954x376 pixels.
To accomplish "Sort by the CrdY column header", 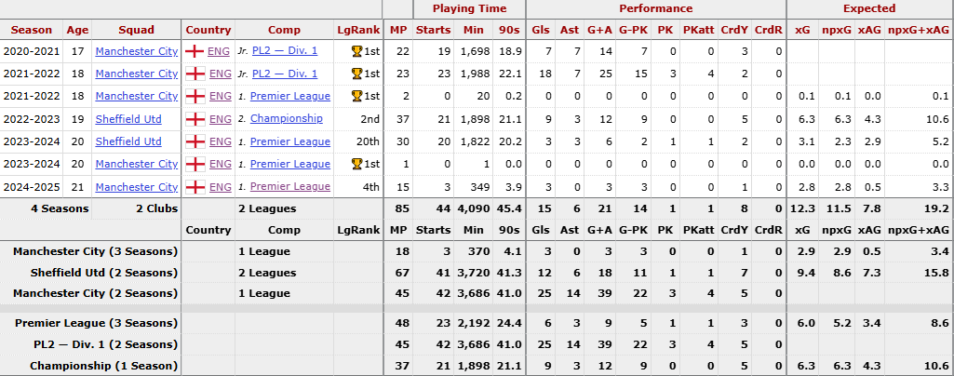I will 733,30.
